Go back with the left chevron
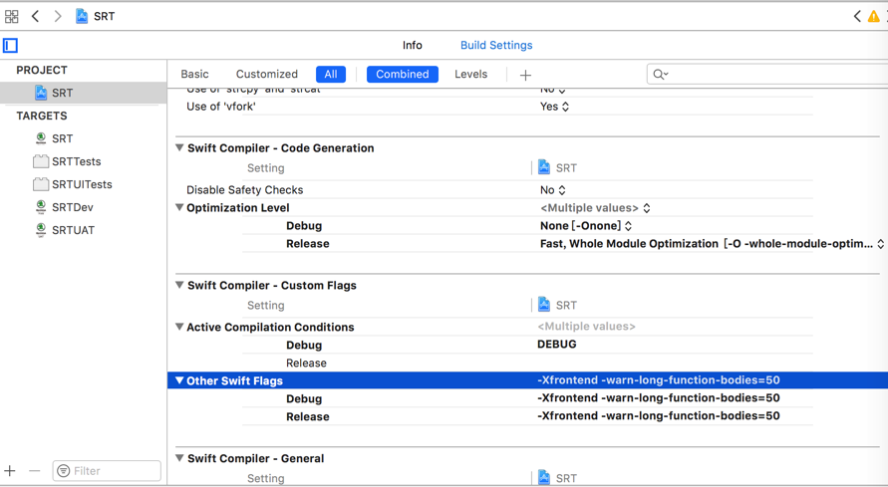Viewport: 888px width, 487px height. [x=36, y=17]
